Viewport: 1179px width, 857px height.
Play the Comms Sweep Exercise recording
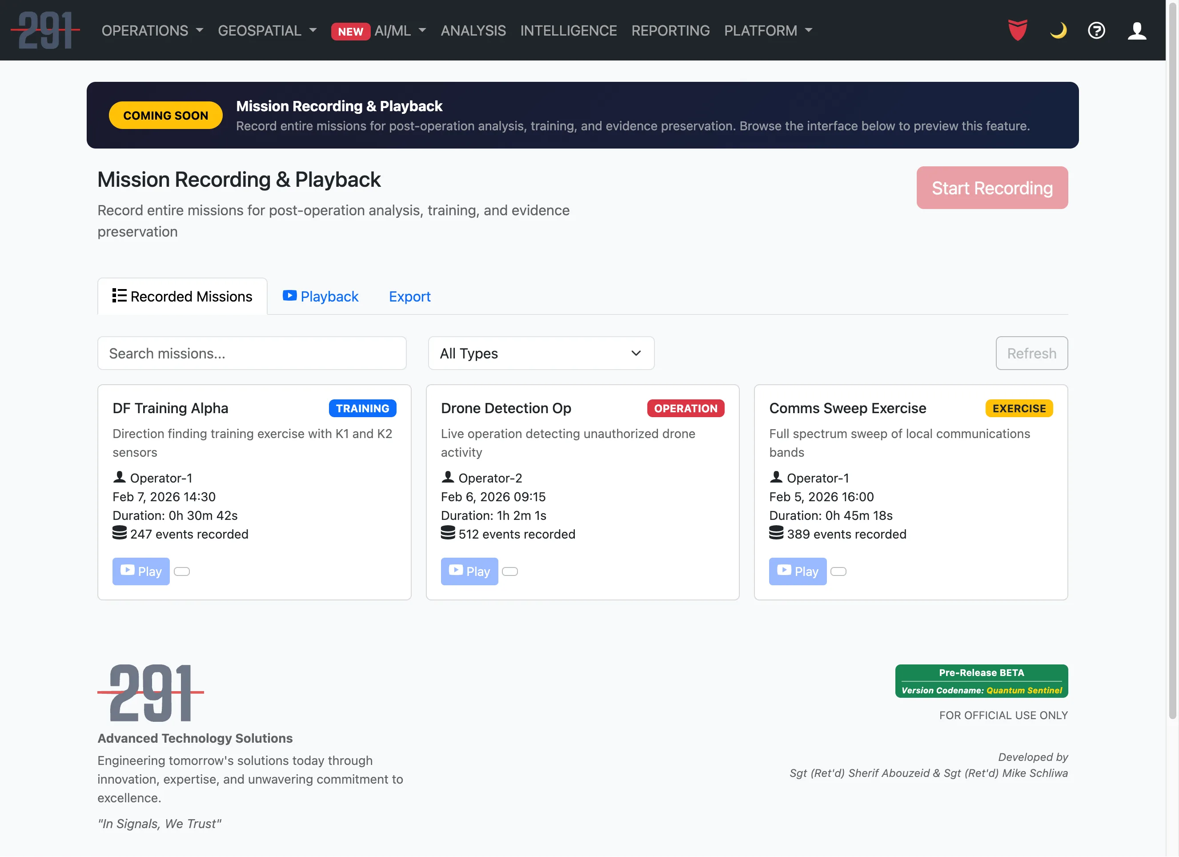coord(797,571)
